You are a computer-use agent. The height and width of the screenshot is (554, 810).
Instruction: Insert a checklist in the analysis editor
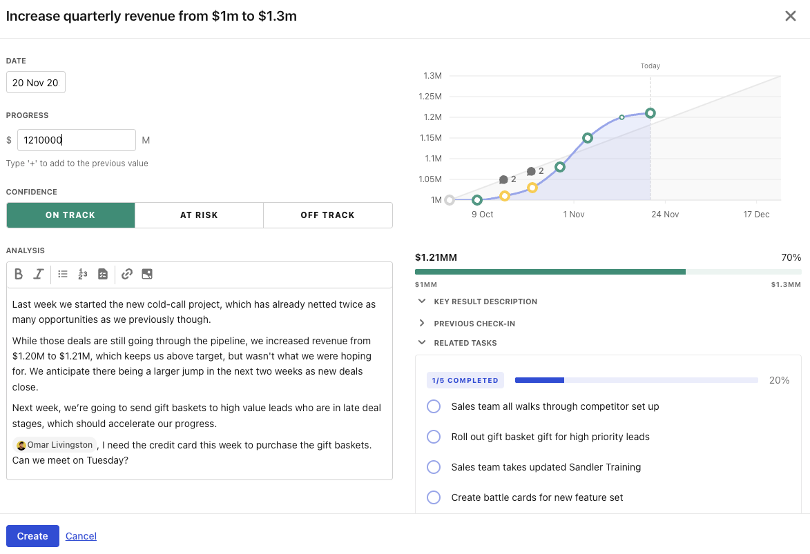click(x=103, y=274)
